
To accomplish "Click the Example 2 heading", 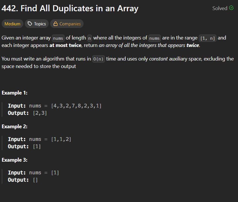I will pos(14,126).
